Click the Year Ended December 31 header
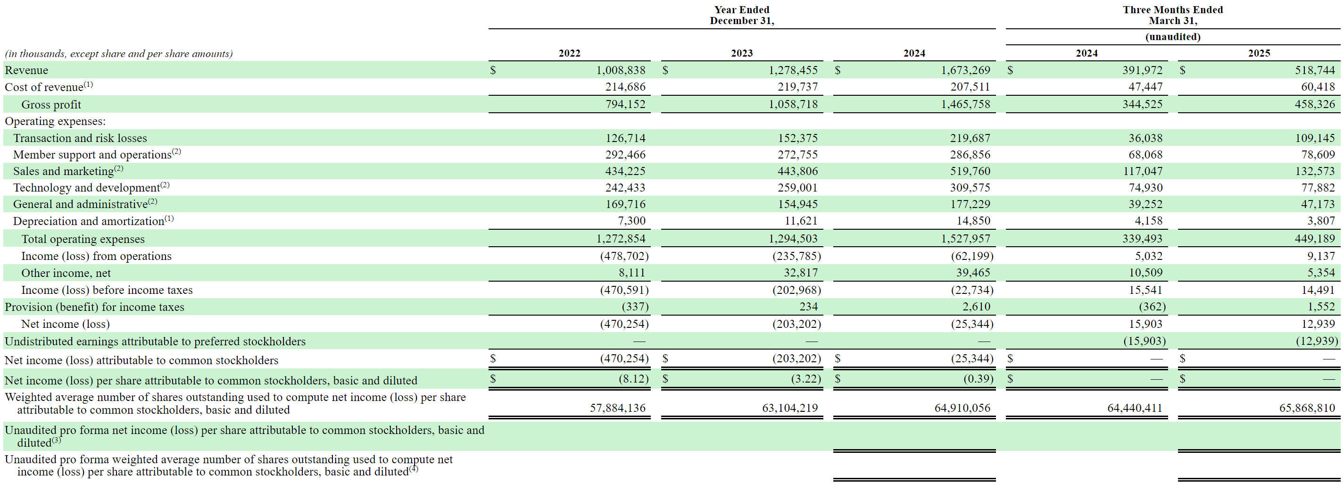This screenshot has width=1344, height=484. pyautogui.click(x=742, y=15)
